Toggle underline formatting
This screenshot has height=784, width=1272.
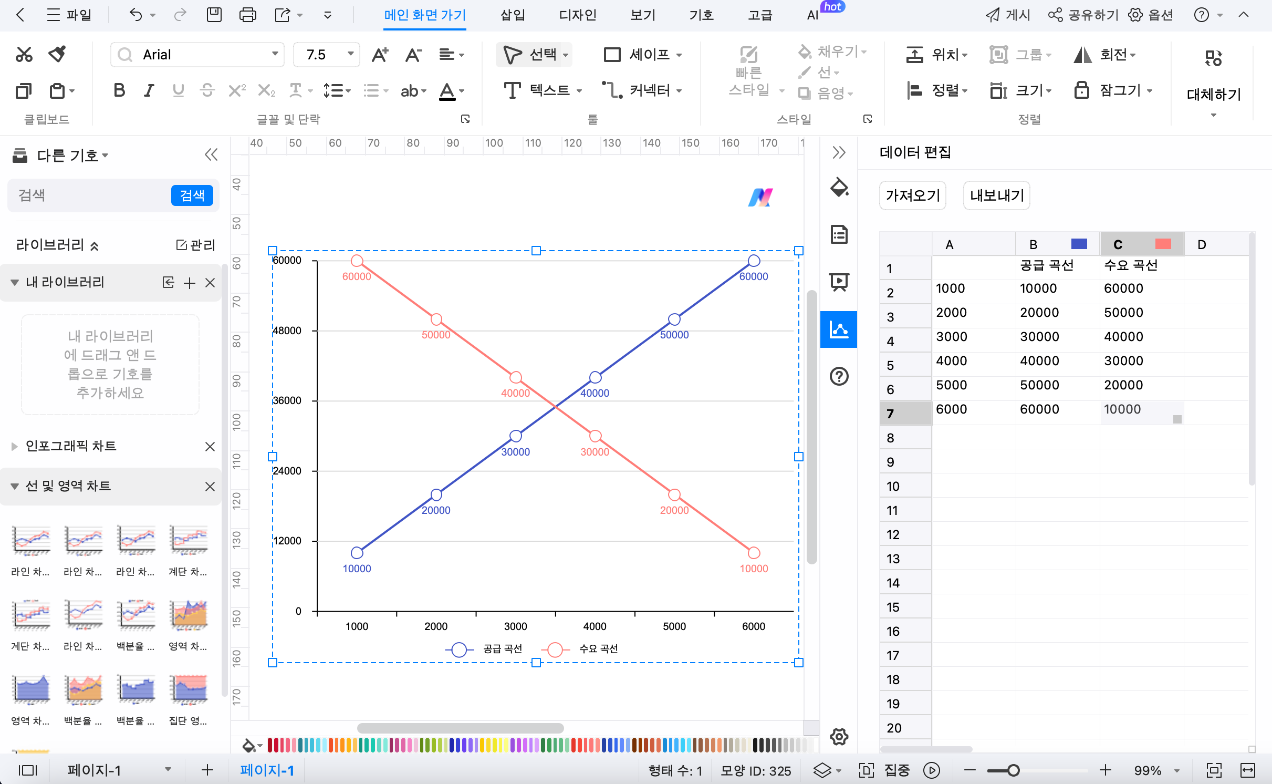[x=179, y=90]
